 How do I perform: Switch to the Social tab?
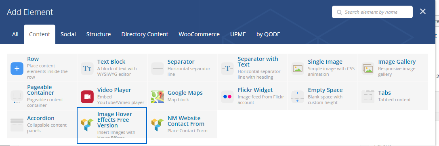68,34
